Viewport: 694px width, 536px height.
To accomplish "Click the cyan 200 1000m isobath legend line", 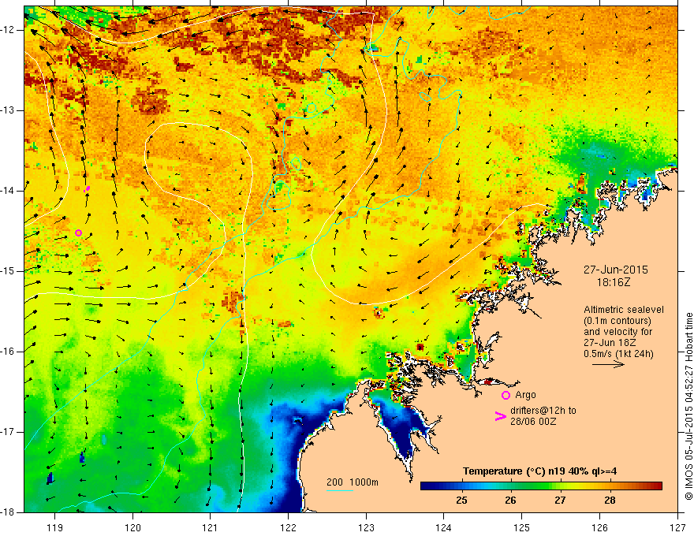I will click(x=340, y=490).
